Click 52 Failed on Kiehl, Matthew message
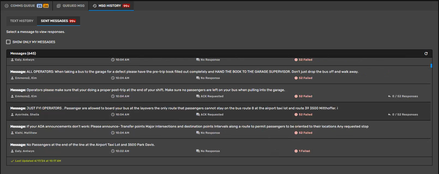Viewport: 439px width, 174px height. [305, 133]
